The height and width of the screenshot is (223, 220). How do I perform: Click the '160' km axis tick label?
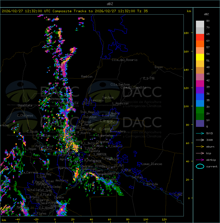(186, 51)
